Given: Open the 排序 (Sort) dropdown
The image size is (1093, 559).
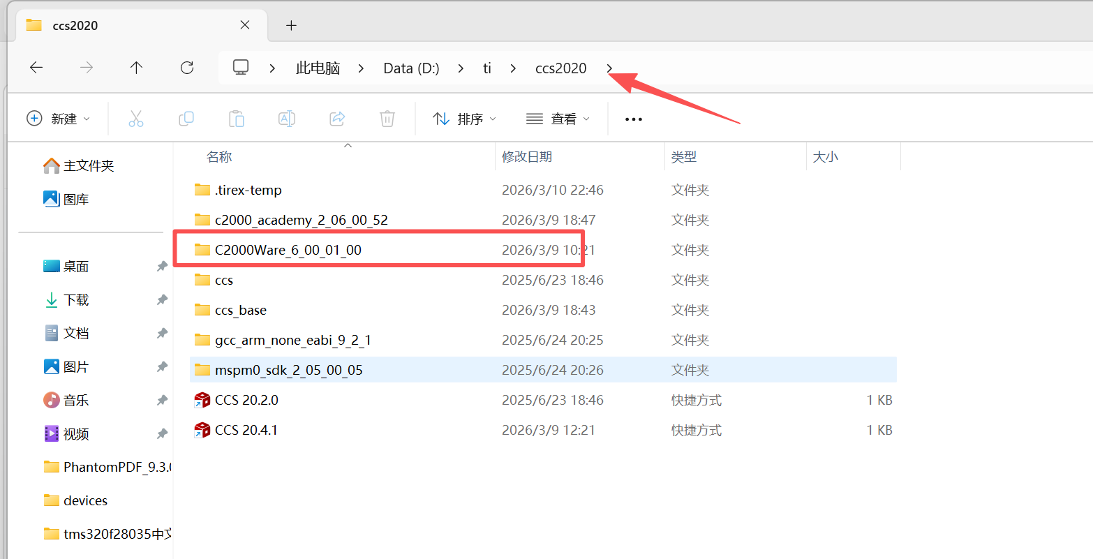Looking at the screenshot, I should [465, 119].
